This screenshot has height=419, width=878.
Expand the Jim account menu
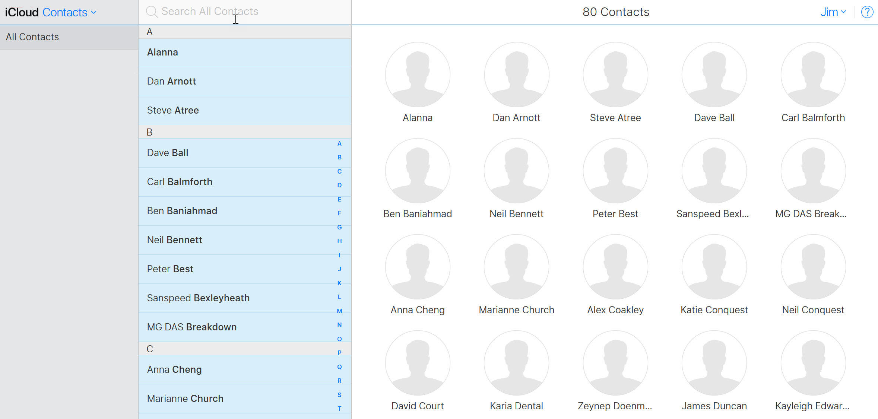coord(833,12)
